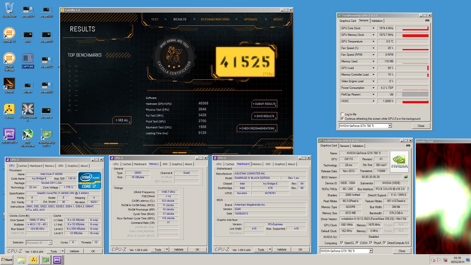Screen dimensions: 471x265
Task: Click the GPU Core Clock sensor graph
Action: point(412,28)
